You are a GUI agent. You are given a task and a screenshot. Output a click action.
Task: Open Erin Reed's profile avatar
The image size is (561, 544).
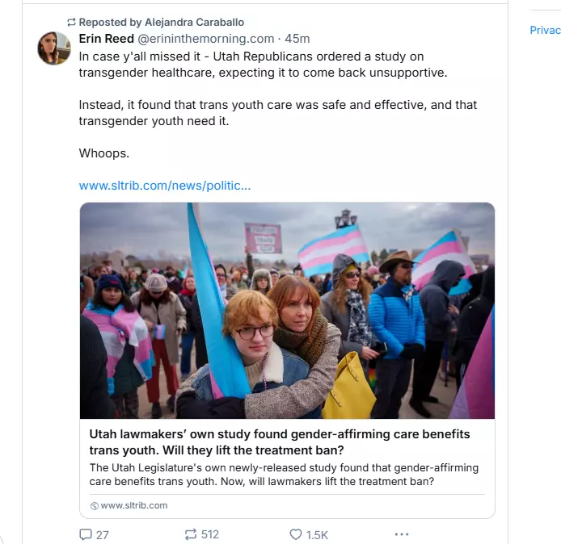[54, 48]
